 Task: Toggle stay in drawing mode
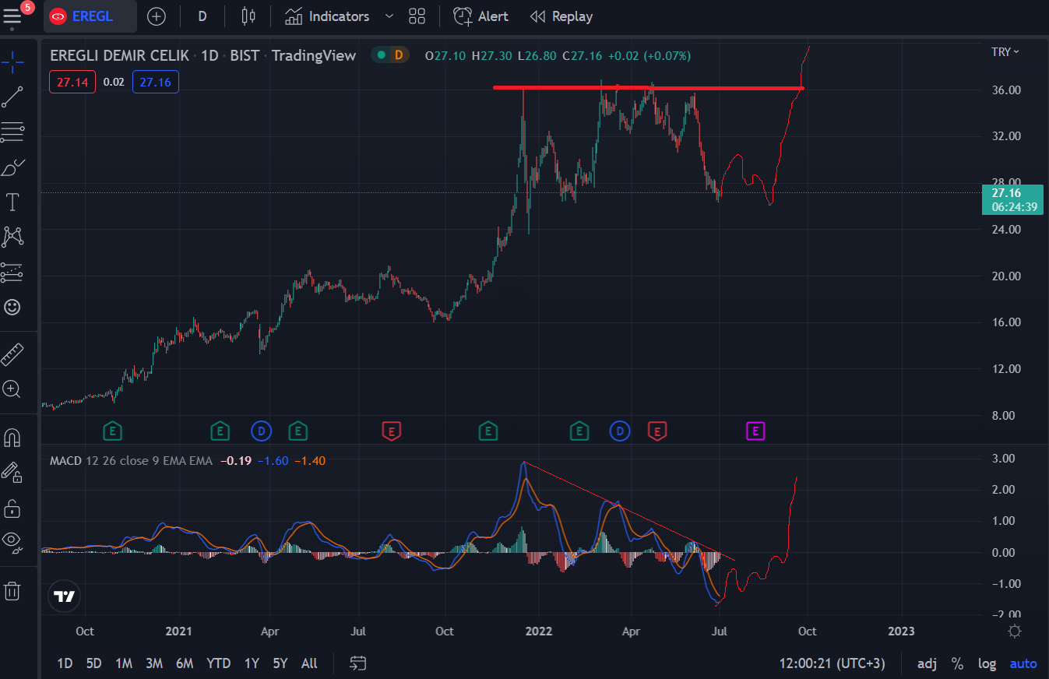[12, 472]
